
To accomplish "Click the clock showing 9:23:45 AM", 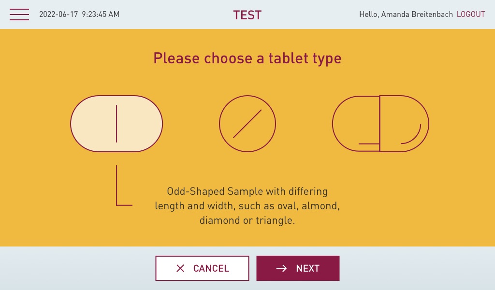I will (101, 14).
